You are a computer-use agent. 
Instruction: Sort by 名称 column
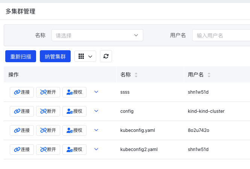pyautogui.click(x=136, y=75)
